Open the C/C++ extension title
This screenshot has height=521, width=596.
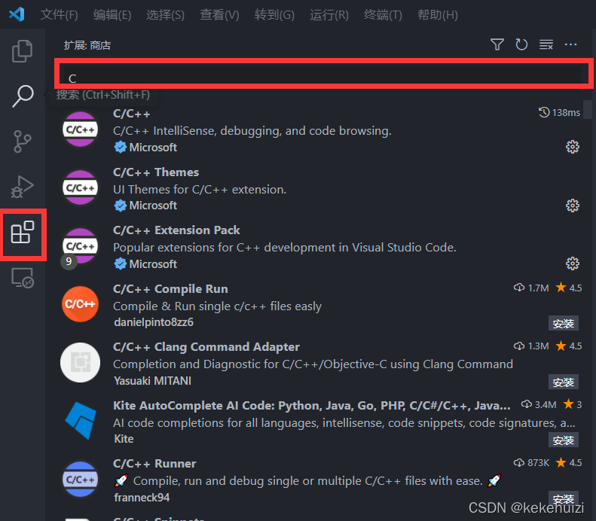(x=132, y=114)
